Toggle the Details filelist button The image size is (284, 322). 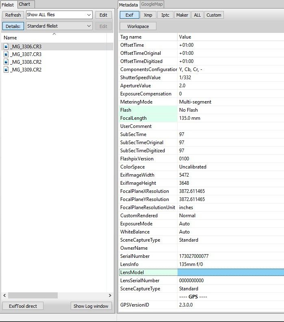click(x=13, y=26)
